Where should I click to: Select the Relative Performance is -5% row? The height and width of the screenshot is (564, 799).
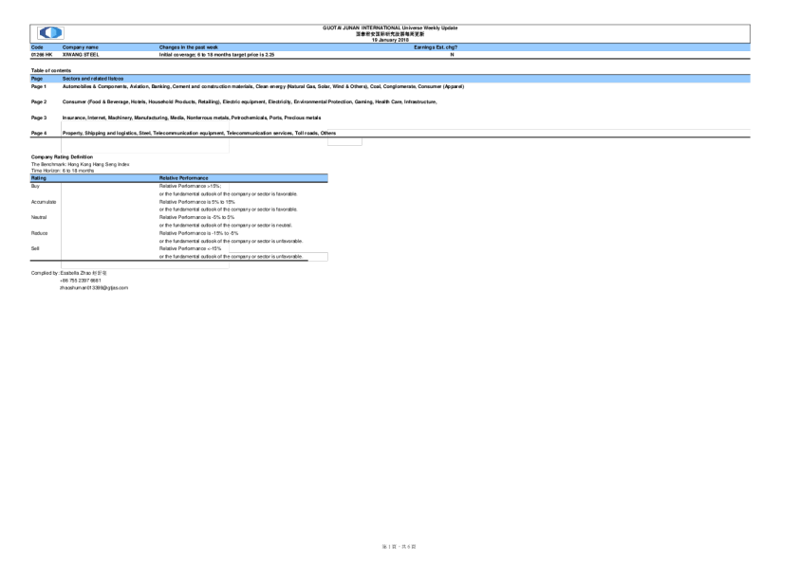(x=194, y=217)
